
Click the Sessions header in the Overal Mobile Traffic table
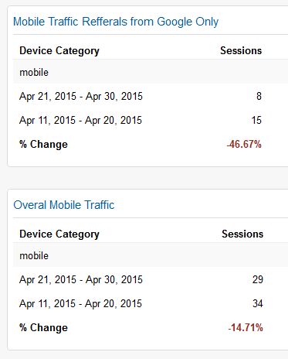click(242, 234)
